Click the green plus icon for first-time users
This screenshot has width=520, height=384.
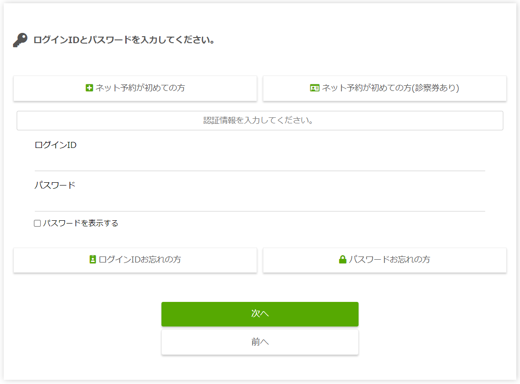click(90, 88)
